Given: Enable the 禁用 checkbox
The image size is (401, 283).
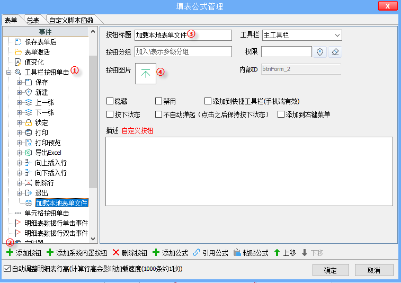Looking at the screenshot, I should click(158, 101).
